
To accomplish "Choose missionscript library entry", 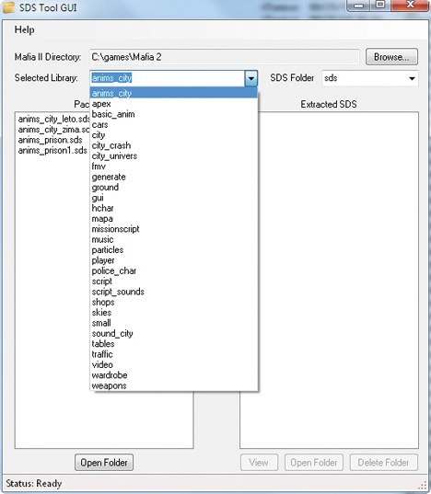I will point(174,229).
